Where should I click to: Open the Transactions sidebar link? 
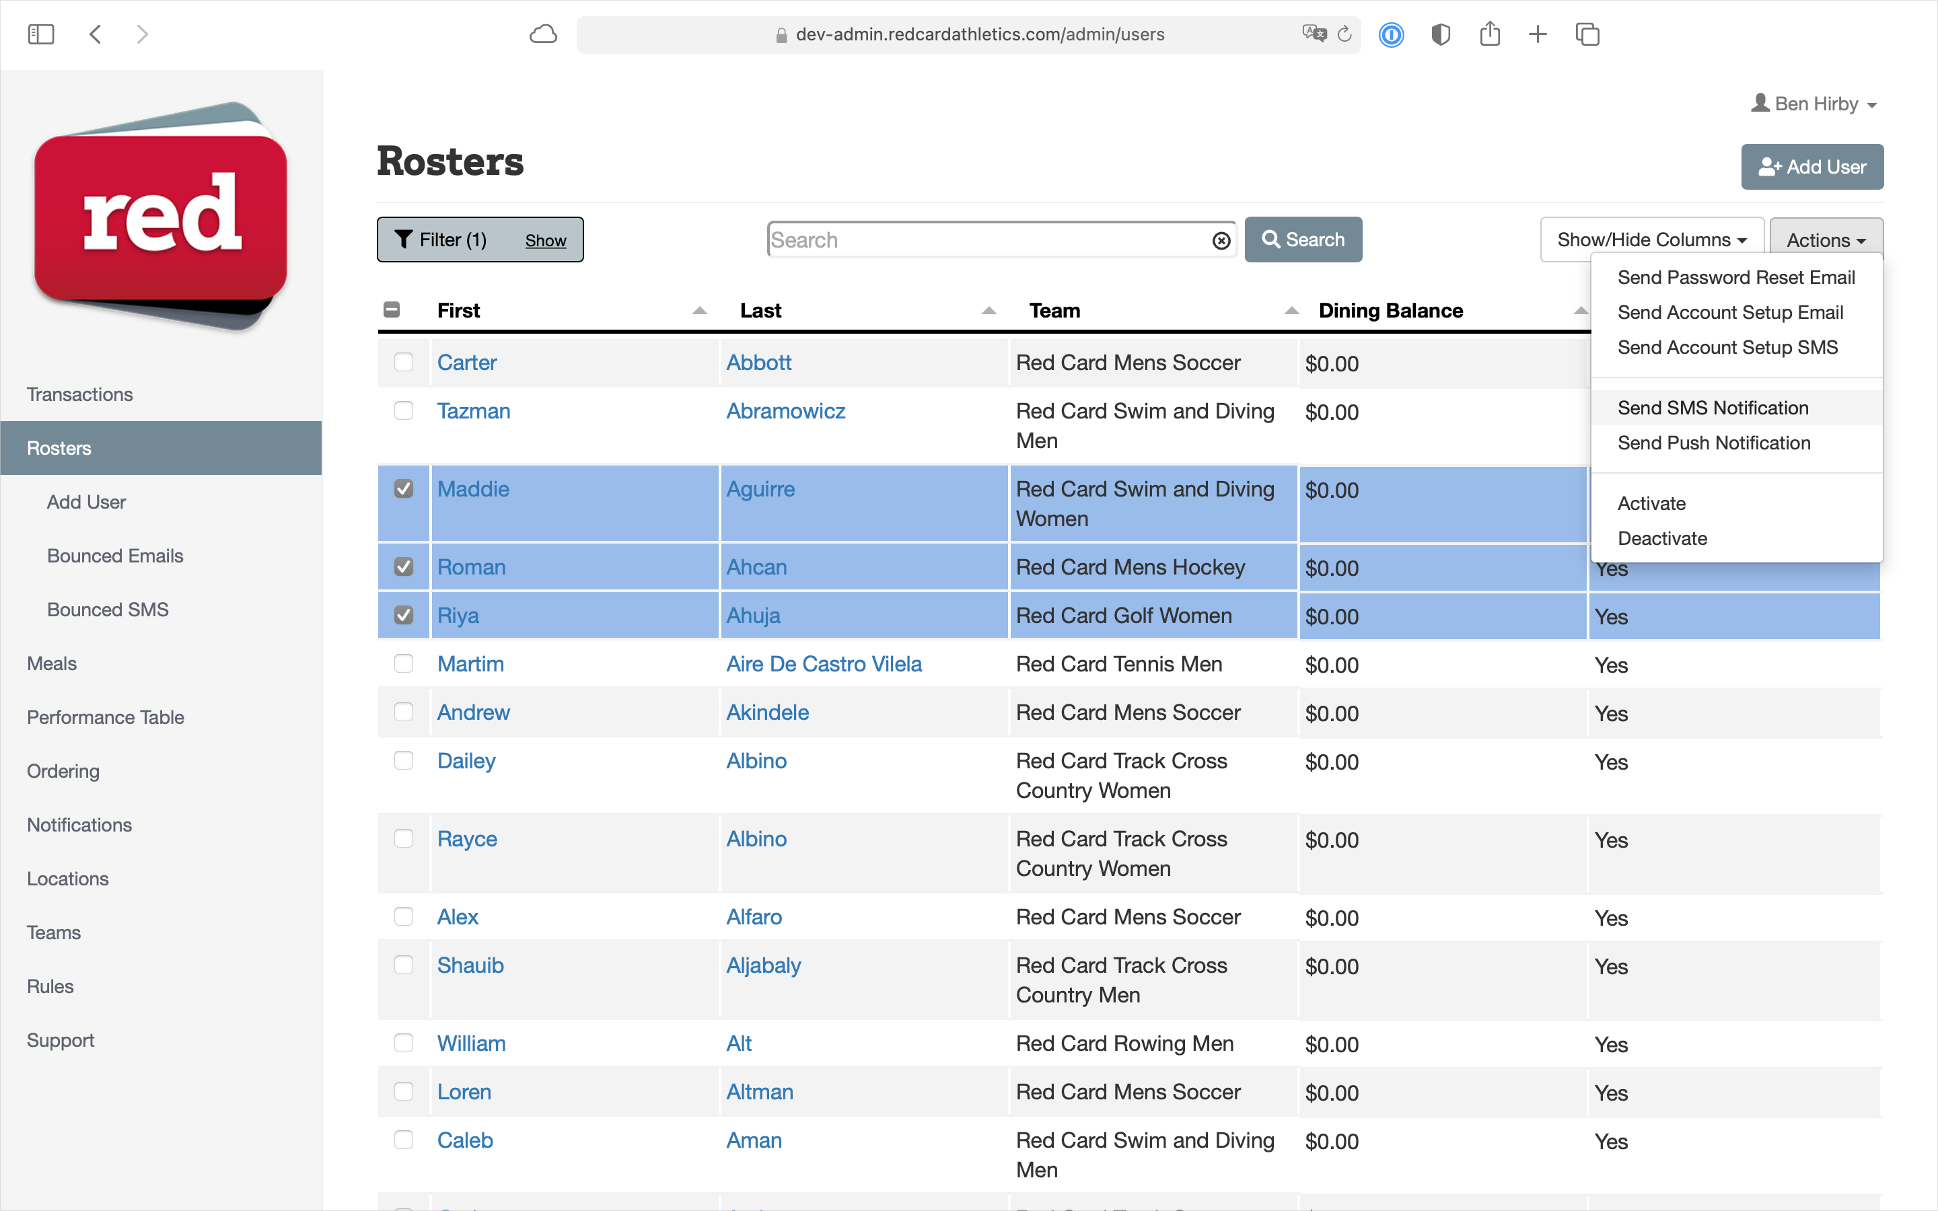pos(80,394)
